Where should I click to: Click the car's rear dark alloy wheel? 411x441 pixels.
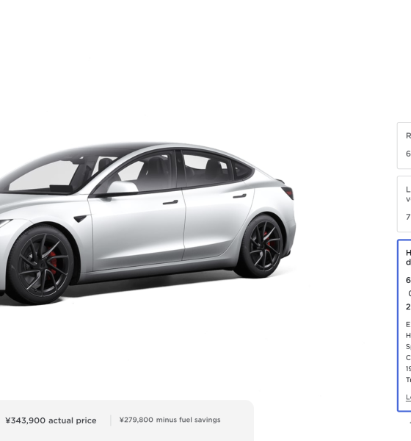(263, 246)
